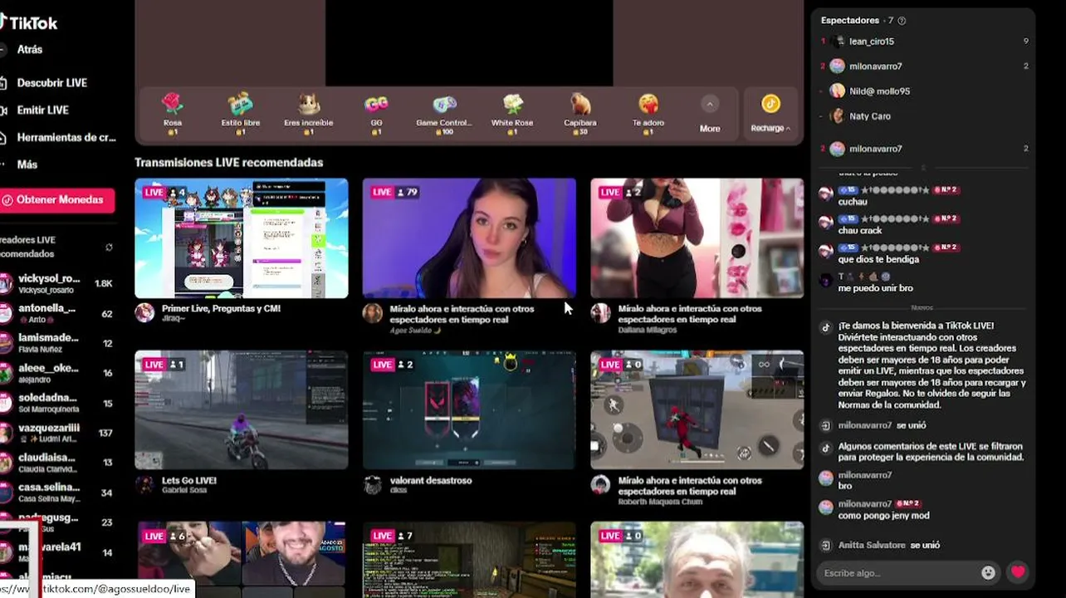1066x598 pixels.
Task: Open Nild@ mollo95's viewer avatar
Action: click(x=837, y=91)
